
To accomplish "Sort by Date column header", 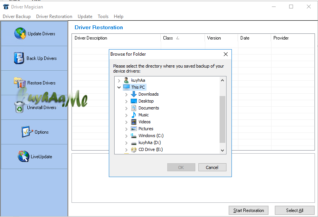I will click(254, 38).
